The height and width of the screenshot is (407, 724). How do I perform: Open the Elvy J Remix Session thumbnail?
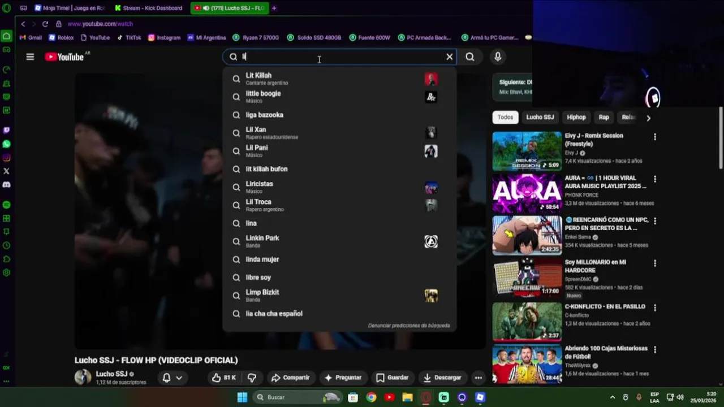click(527, 151)
